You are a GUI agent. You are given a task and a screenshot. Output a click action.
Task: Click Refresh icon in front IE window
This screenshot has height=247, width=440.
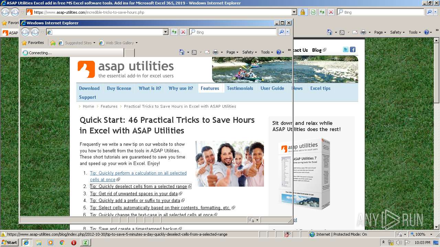[174, 32]
